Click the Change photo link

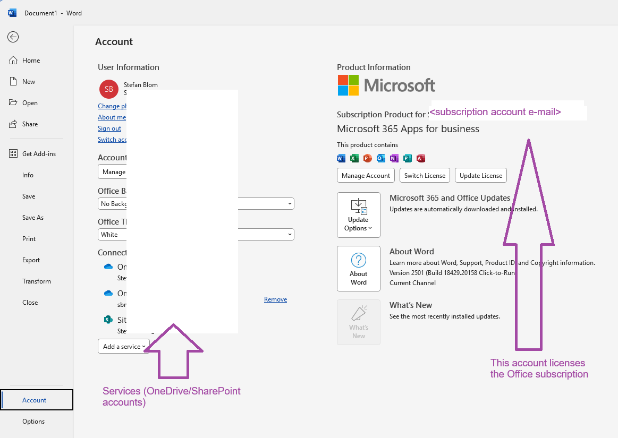[112, 106]
